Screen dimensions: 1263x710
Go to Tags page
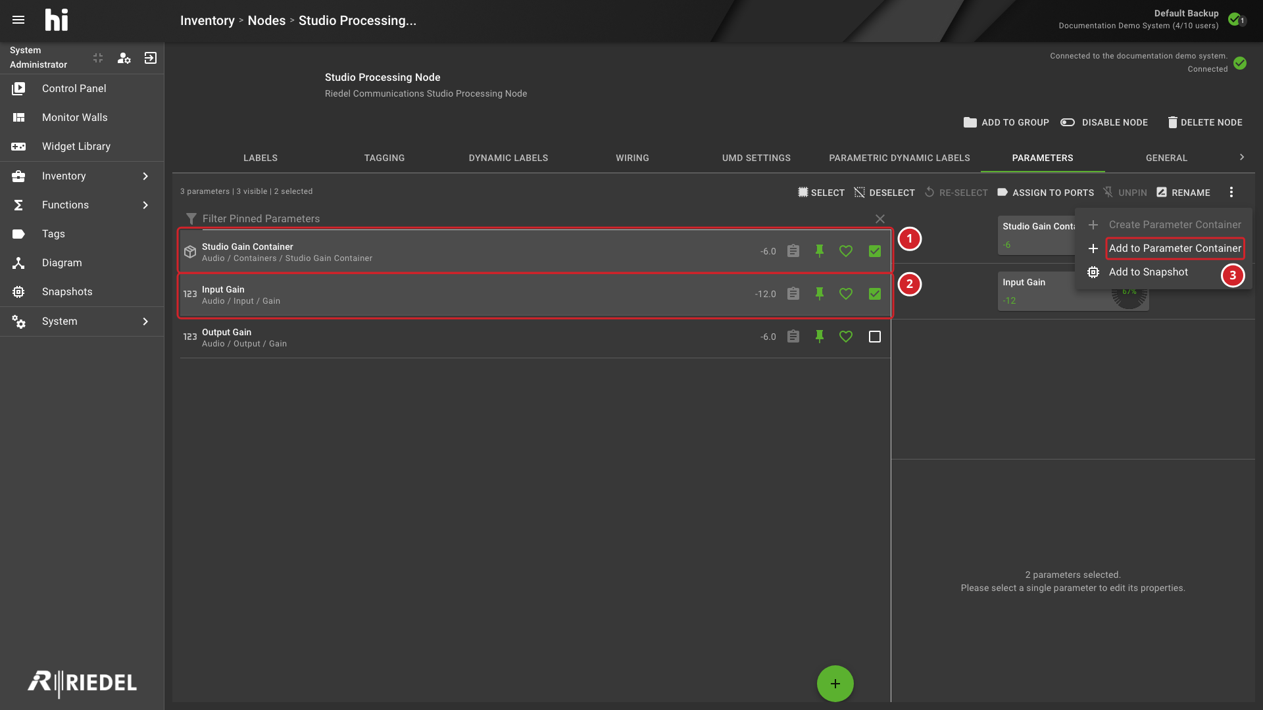pyautogui.click(x=82, y=234)
